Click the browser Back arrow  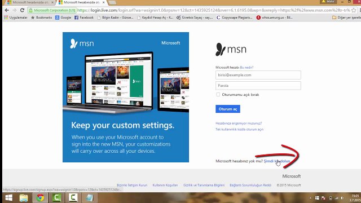[7, 10]
